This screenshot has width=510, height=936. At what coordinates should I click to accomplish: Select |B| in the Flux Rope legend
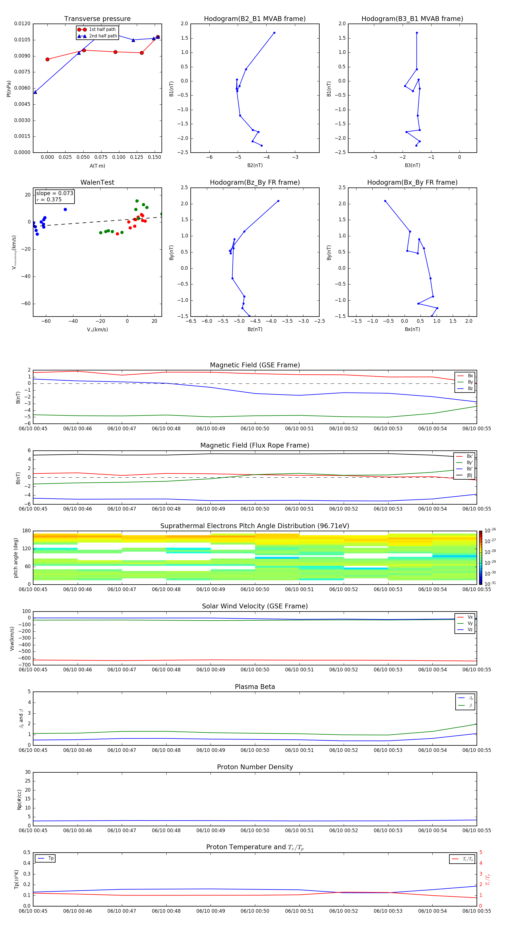(x=465, y=475)
